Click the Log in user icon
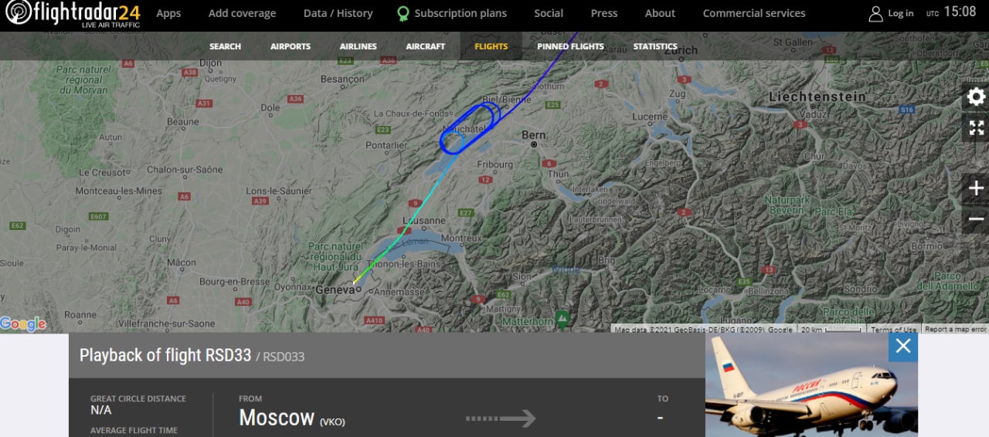This screenshot has width=989, height=437. tap(875, 13)
